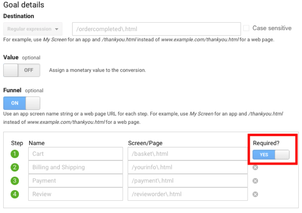Edit the /revieworder\.html screen/page field
The width and height of the screenshot is (302, 213).
pos(187,194)
